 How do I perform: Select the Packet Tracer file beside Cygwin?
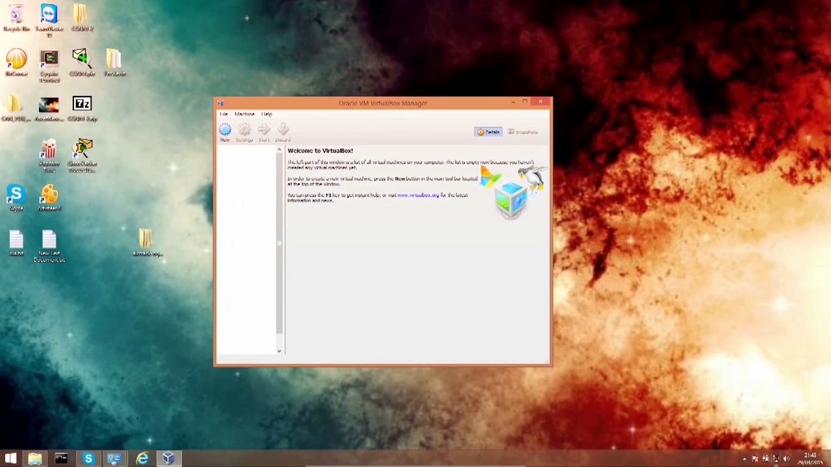(x=82, y=63)
